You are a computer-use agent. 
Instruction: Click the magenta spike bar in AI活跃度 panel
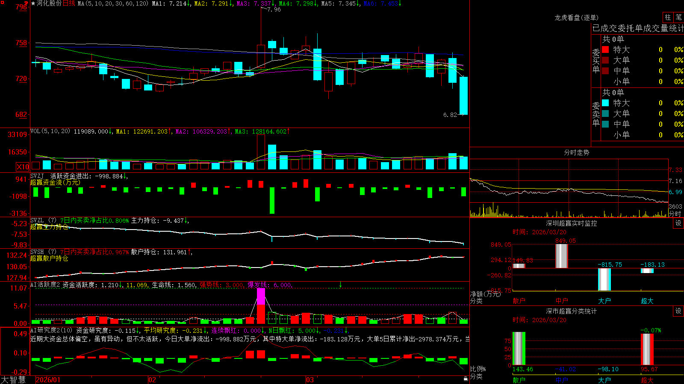(261, 296)
